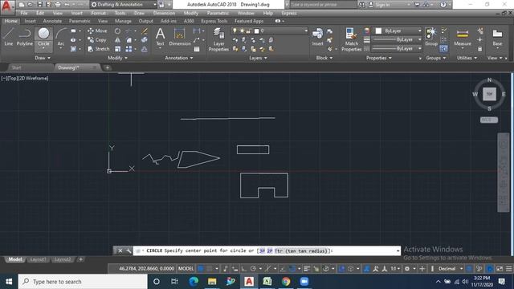
Task: Open the Customization menu in status bar
Action: point(508,269)
